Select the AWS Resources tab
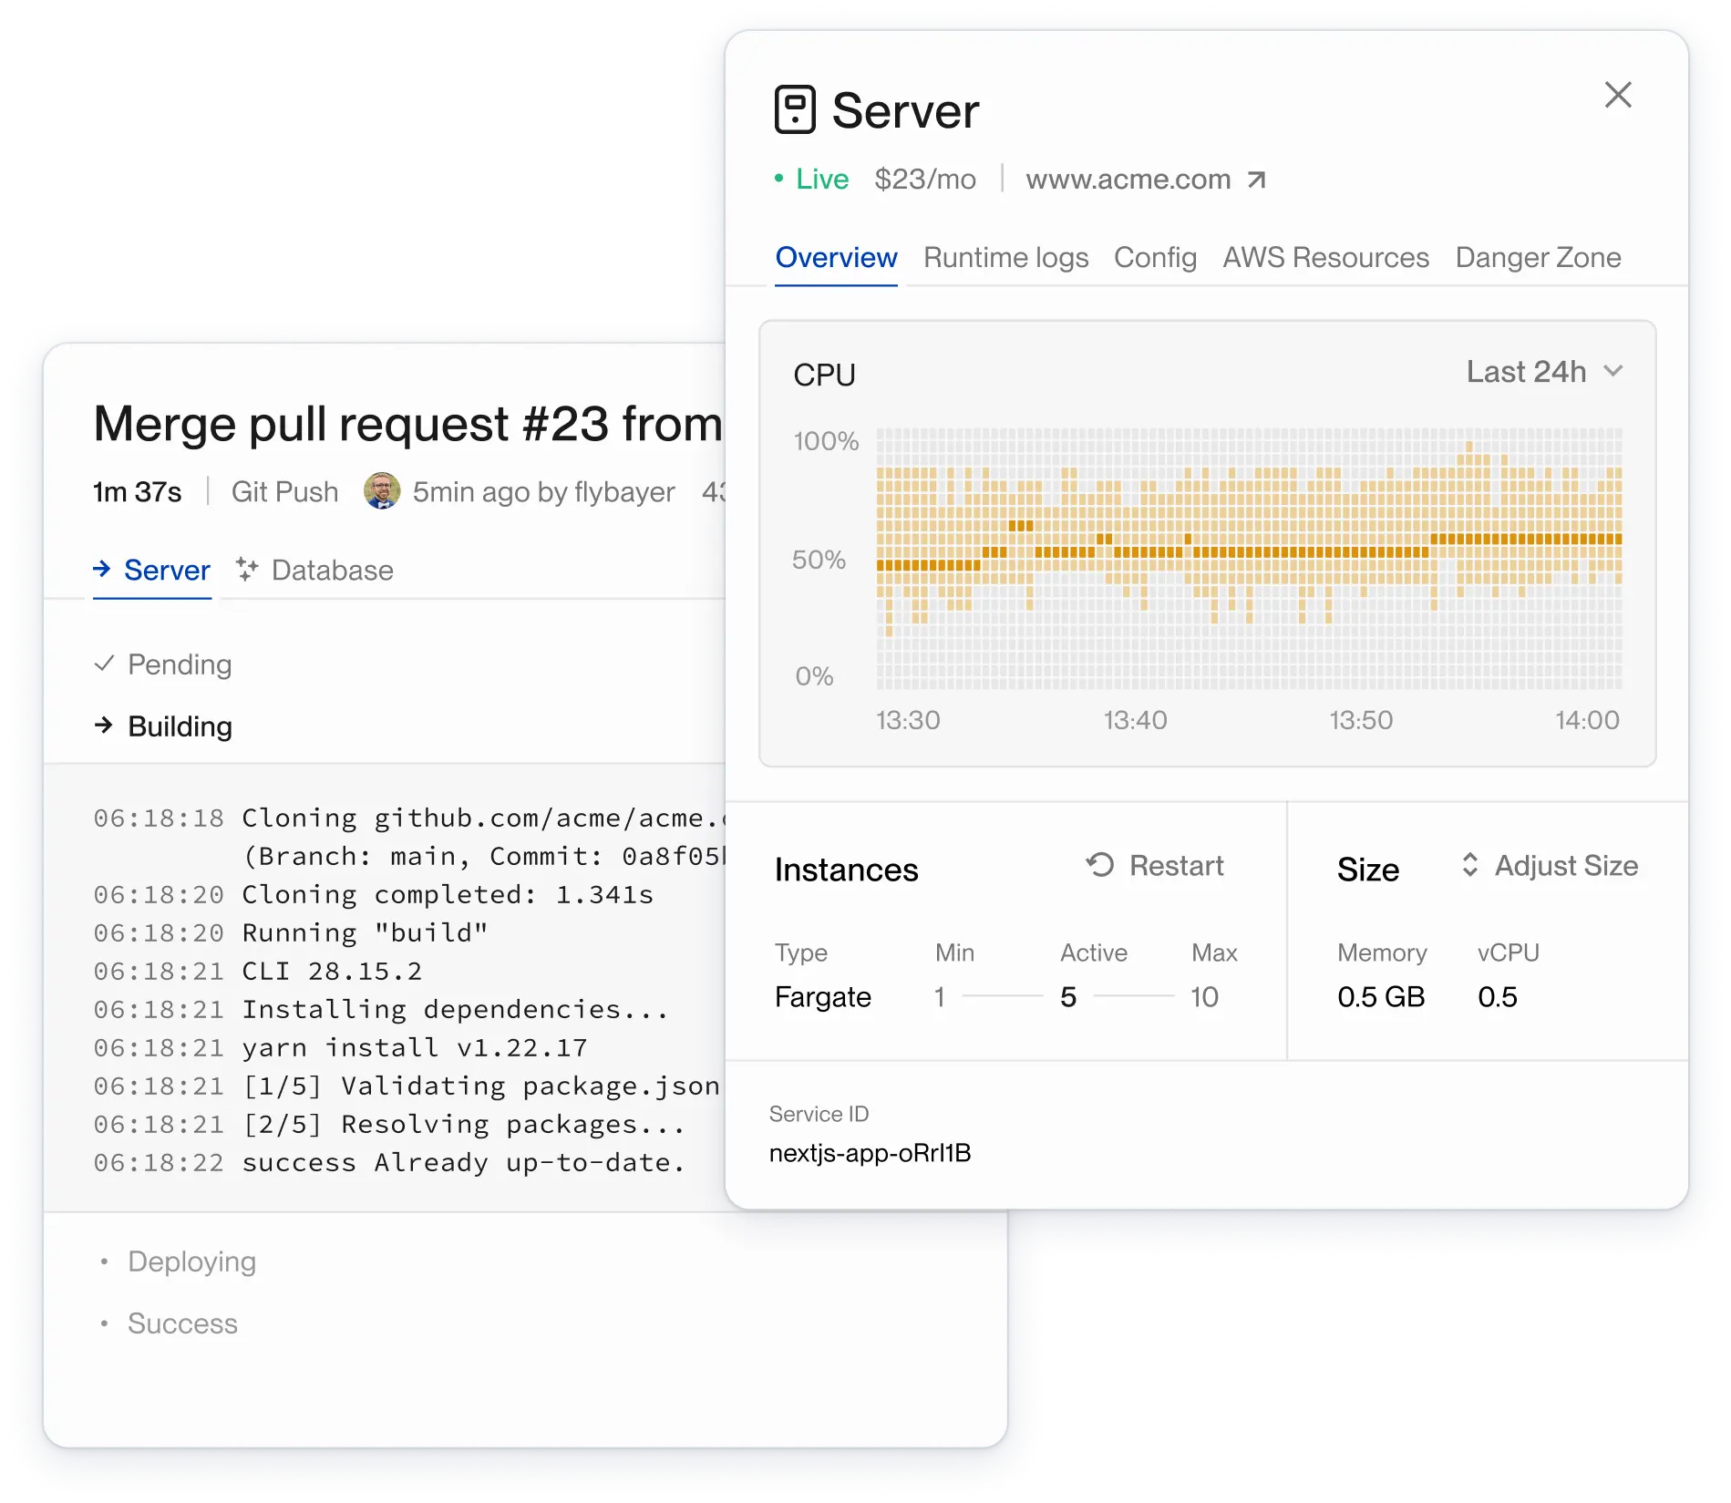The width and height of the screenshot is (1731, 1503). click(1325, 258)
